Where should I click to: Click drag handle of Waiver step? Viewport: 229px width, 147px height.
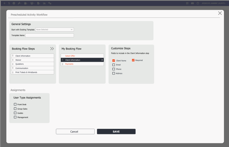coord(13,60)
